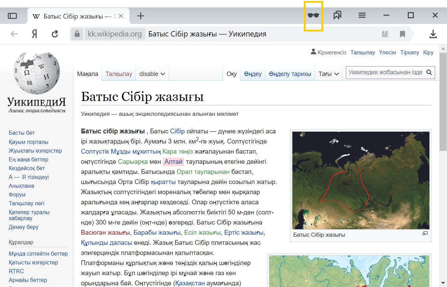The width and height of the screenshot is (447, 287).
Task: Click the padlock site security icon
Action: [77, 34]
